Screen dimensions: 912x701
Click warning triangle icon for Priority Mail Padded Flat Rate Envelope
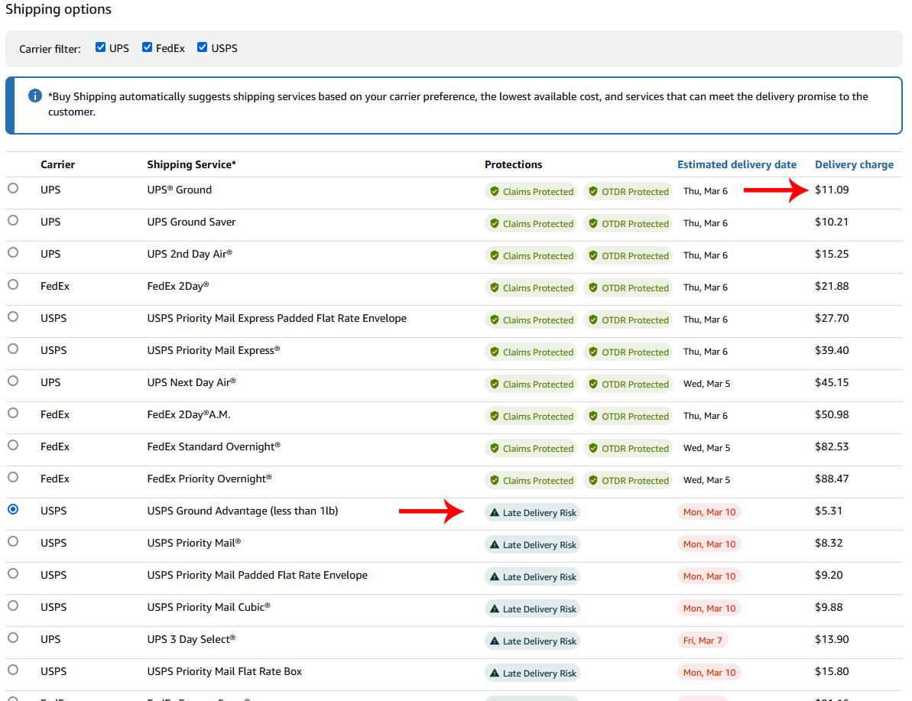click(x=495, y=576)
